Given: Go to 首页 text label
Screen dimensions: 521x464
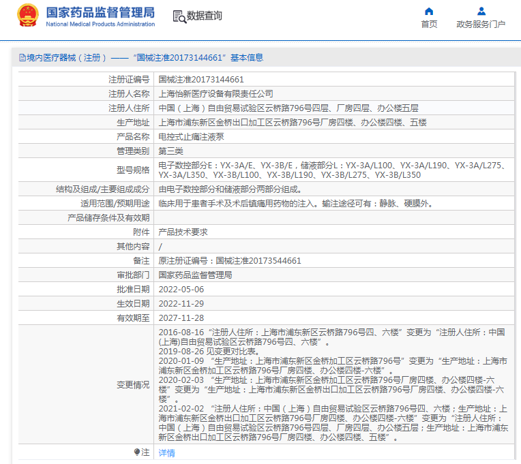Looking at the screenshot, I should 429,25.
